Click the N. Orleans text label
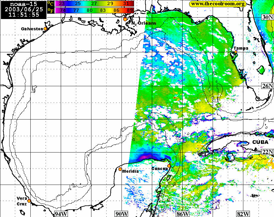This screenshot has width=274, height=217. point(144,23)
